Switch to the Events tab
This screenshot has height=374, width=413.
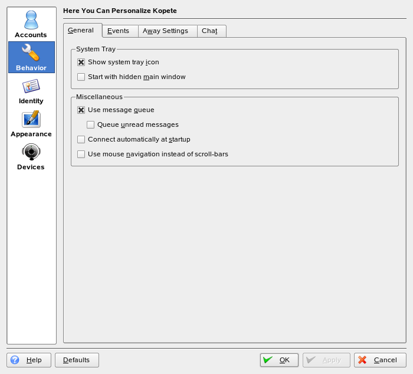pyautogui.click(x=120, y=31)
